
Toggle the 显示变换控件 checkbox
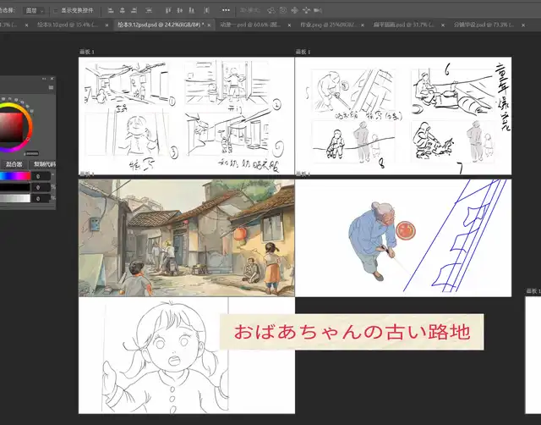56,11
